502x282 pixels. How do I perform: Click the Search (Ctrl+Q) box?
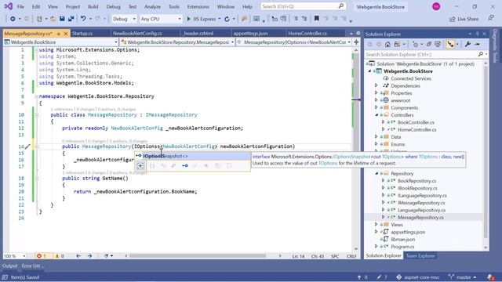pyautogui.click(x=303, y=6)
